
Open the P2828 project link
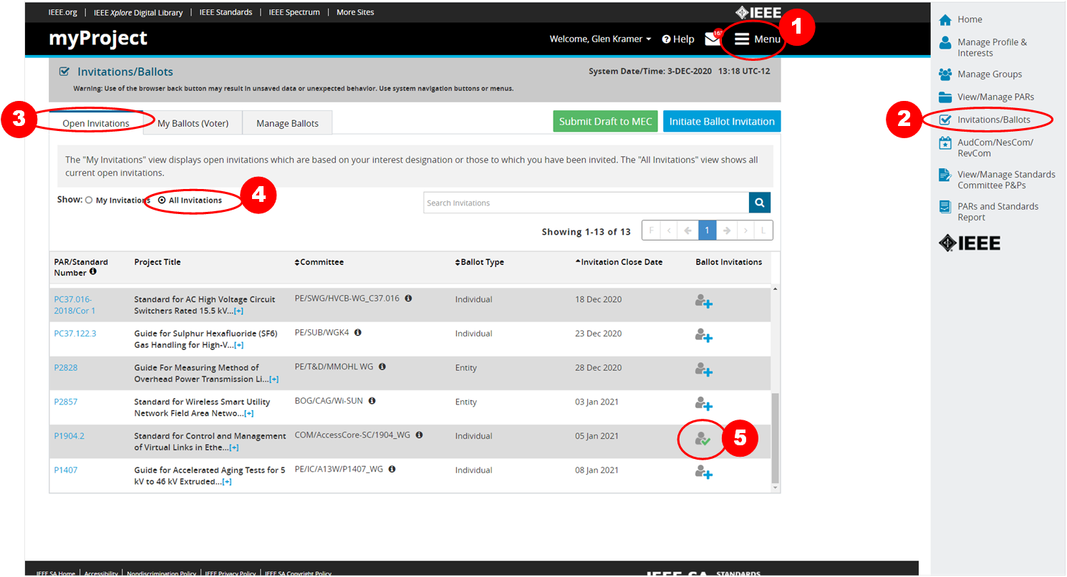pos(66,367)
